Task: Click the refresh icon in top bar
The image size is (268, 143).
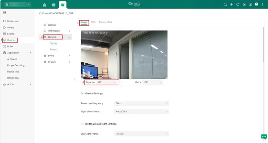Action: tap(238, 5)
